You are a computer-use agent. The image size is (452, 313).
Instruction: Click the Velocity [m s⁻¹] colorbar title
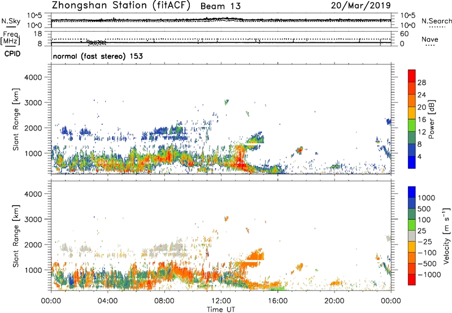(x=446, y=236)
